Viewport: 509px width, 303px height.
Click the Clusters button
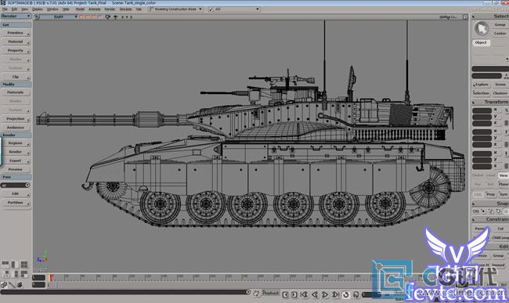tap(500, 93)
